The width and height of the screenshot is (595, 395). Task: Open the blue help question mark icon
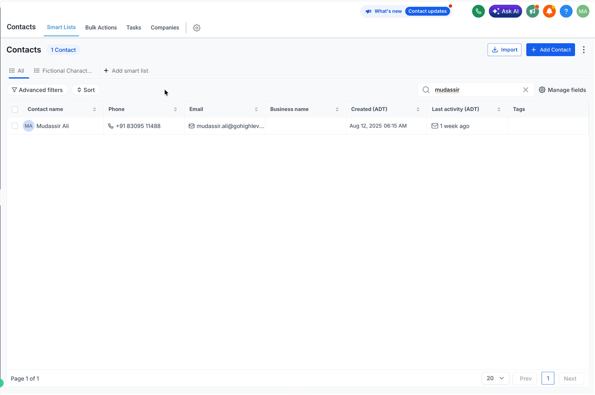point(566,11)
